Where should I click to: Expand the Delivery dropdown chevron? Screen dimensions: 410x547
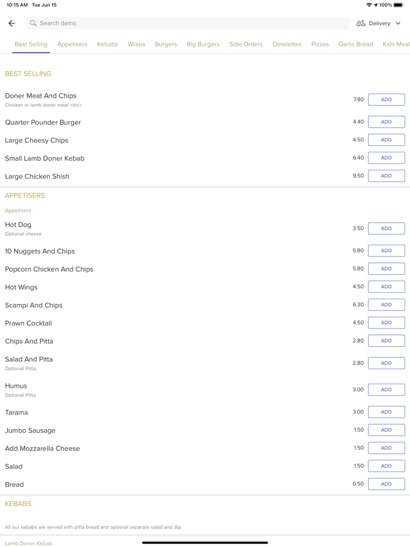(398, 23)
